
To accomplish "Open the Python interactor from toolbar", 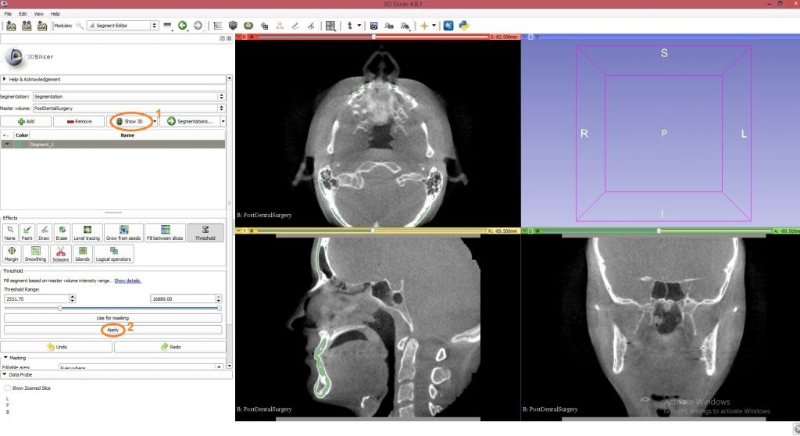I will (x=463, y=26).
